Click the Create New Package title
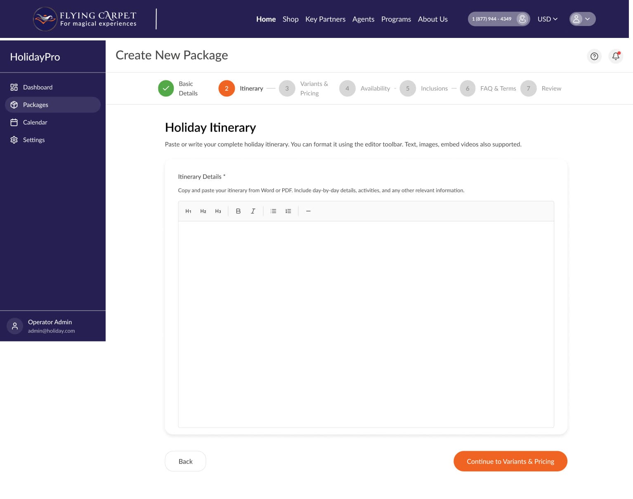This screenshot has width=633, height=499. (172, 55)
